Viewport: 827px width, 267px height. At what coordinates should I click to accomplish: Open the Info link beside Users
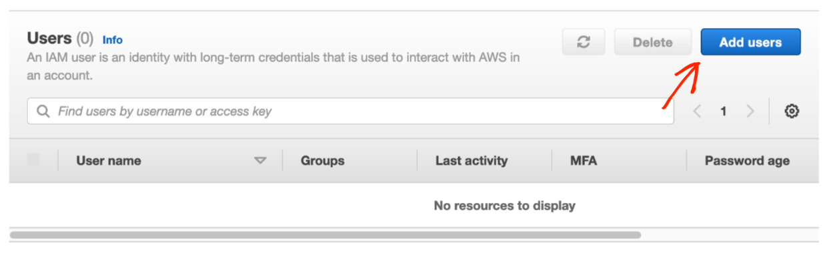point(113,40)
